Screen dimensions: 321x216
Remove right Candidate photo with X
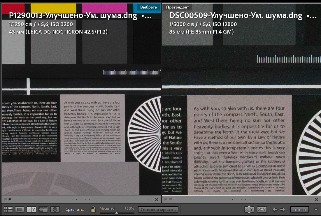click(x=317, y=199)
